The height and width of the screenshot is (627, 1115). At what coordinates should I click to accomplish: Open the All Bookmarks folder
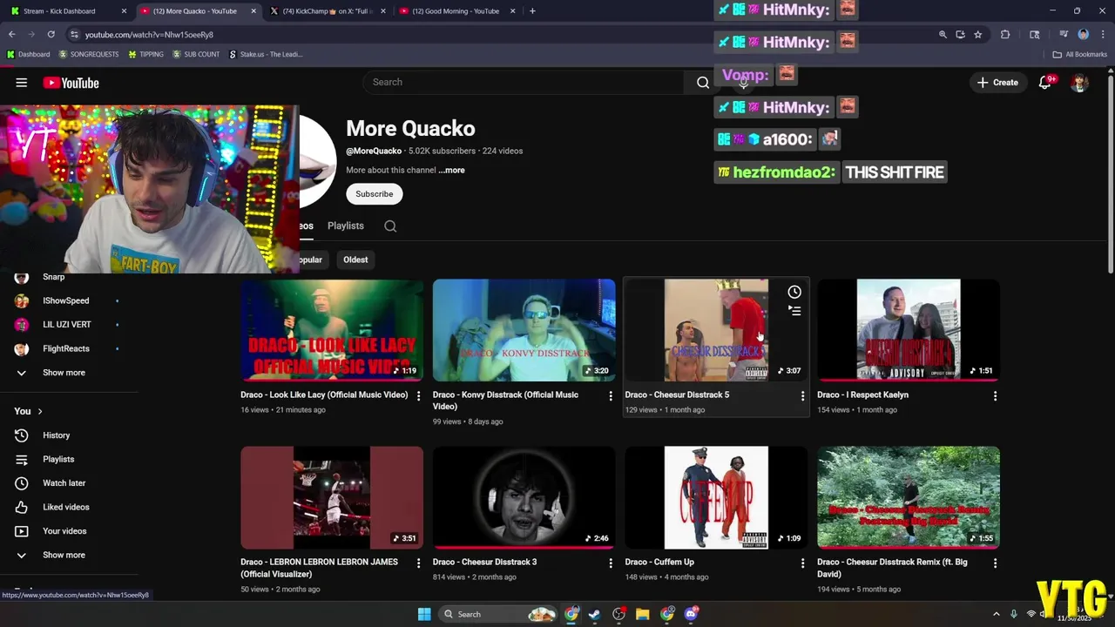click(x=1080, y=54)
